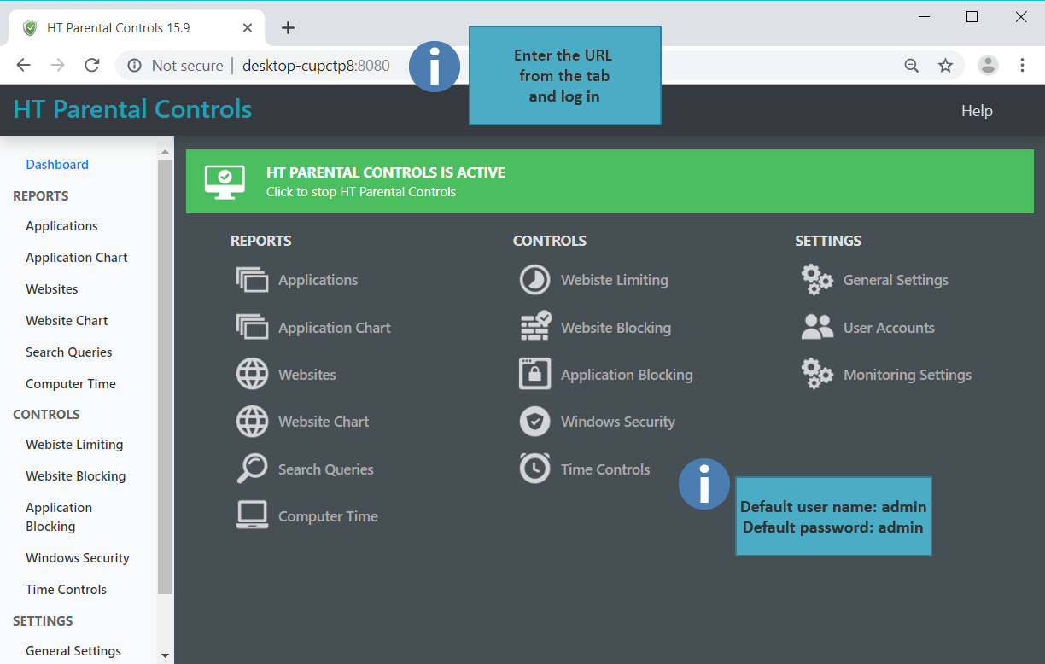Open the browser zoom magnifier icon
1045x664 pixels.
(x=912, y=66)
